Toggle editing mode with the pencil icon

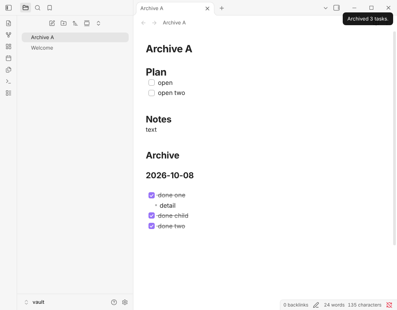click(x=316, y=305)
